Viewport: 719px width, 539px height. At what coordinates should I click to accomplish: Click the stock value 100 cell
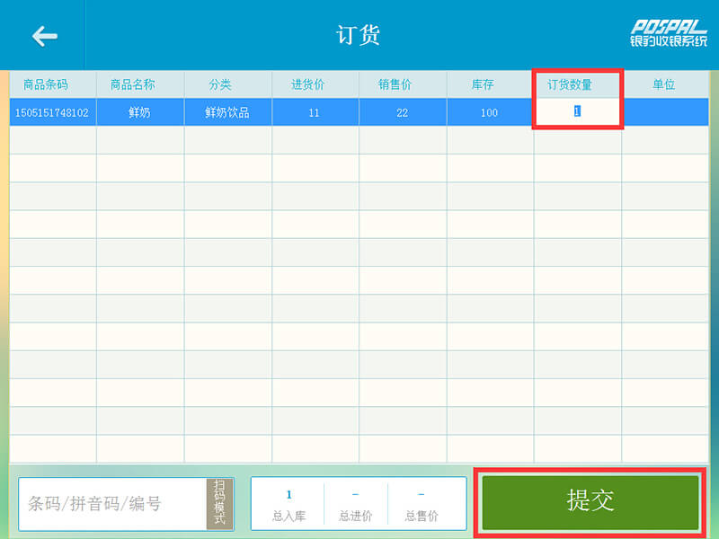pos(489,112)
